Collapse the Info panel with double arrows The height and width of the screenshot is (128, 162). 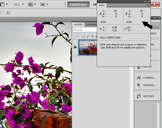tap(145, 2)
